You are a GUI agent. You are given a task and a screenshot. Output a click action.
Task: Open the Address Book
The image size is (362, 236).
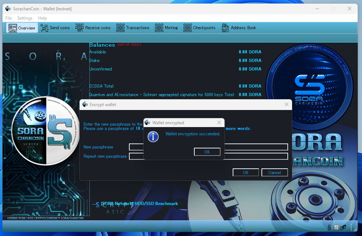(x=239, y=28)
